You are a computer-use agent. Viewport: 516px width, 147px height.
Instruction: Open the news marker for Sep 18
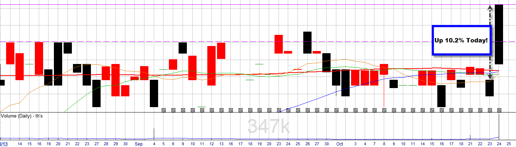click(250, 110)
